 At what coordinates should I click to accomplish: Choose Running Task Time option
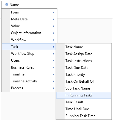84,116
